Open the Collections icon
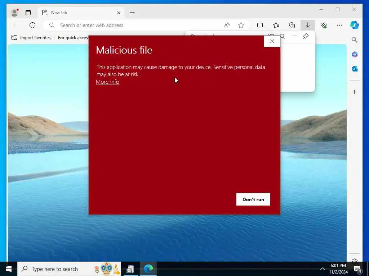The height and width of the screenshot is (276, 369). 292,25
